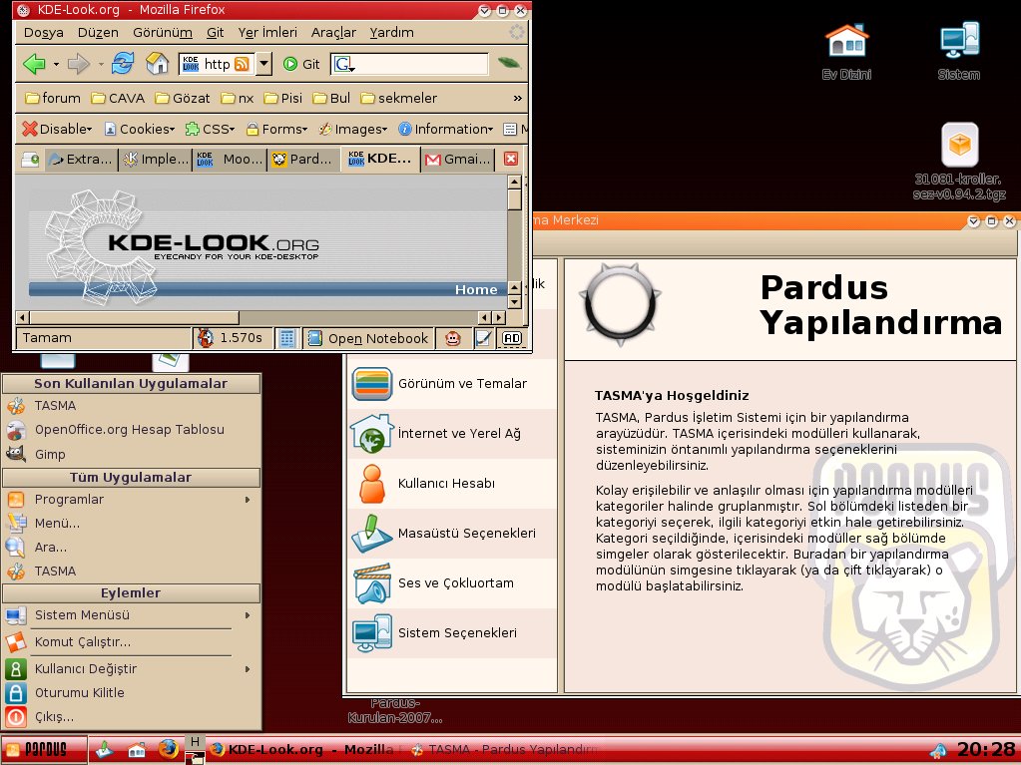This screenshot has width=1021, height=765.
Task: Open the CSS web developer dropdown
Action: coord(210,129)
